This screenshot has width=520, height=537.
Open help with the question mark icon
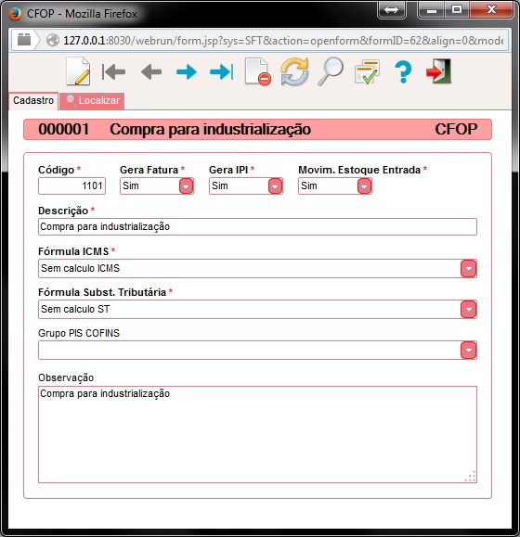pos(403,71)
